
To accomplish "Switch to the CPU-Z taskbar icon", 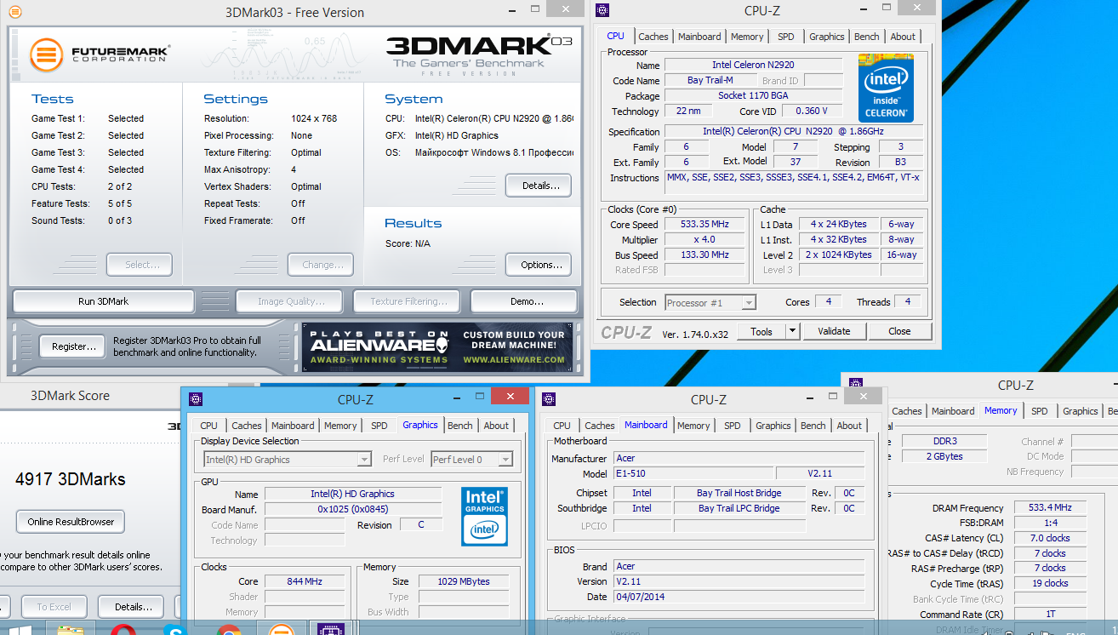I will [329, 631].
